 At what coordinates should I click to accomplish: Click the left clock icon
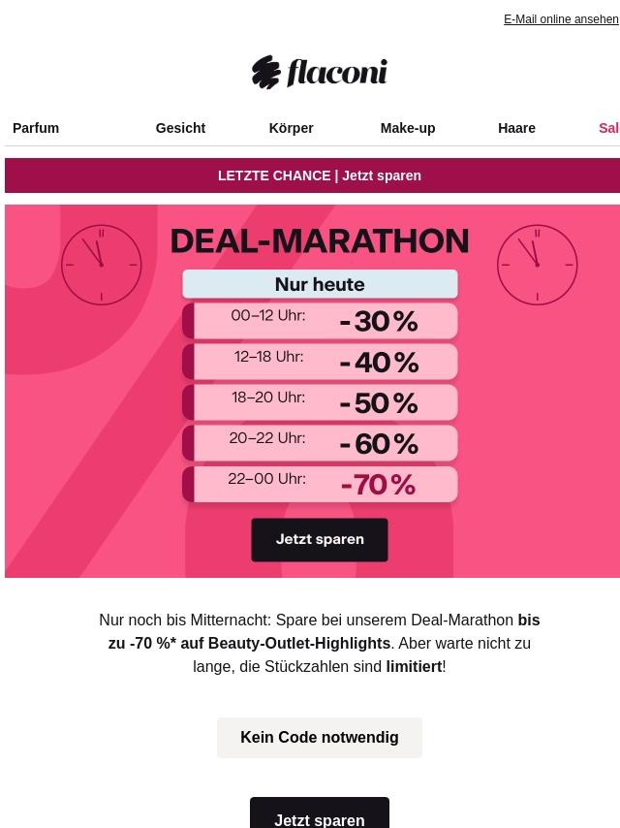102,265
